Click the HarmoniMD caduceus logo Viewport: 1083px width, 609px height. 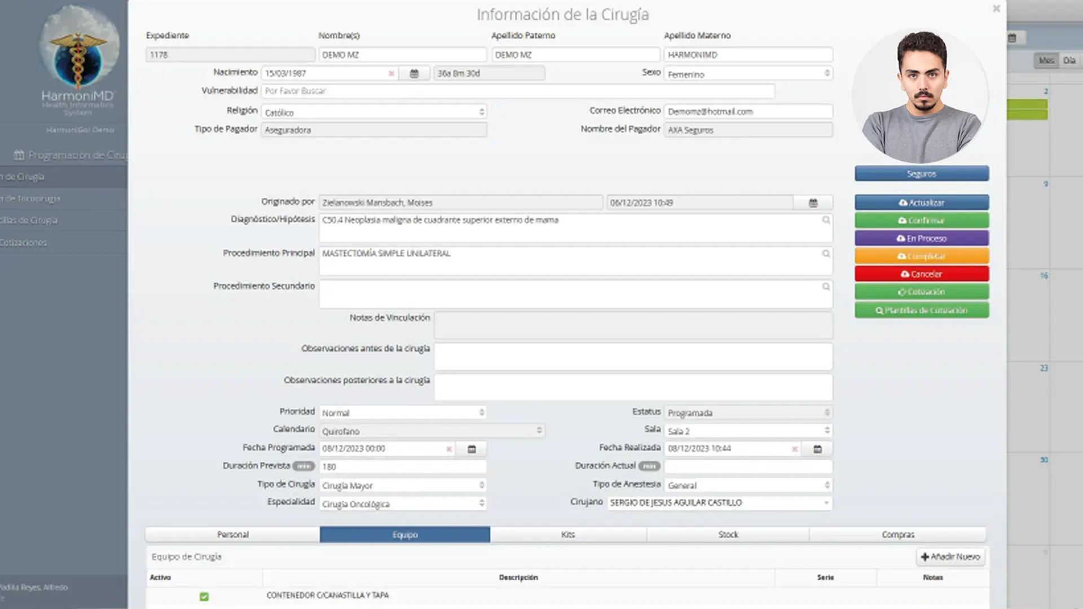point(78,48)
